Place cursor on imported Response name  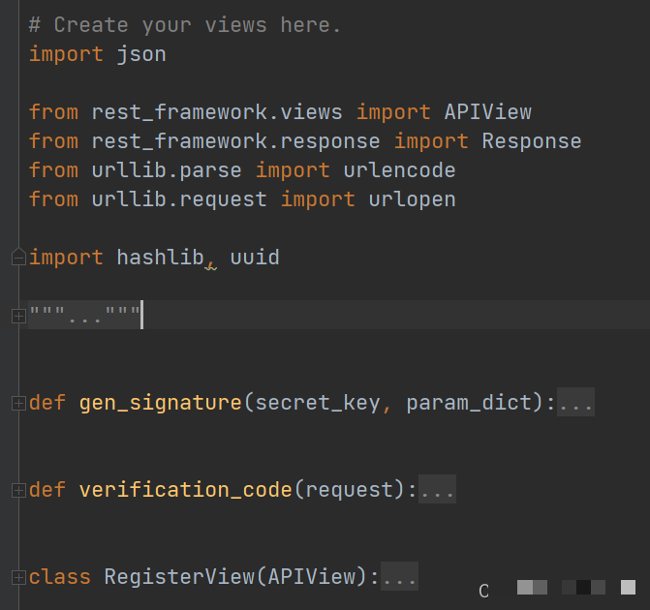[531, 141]
